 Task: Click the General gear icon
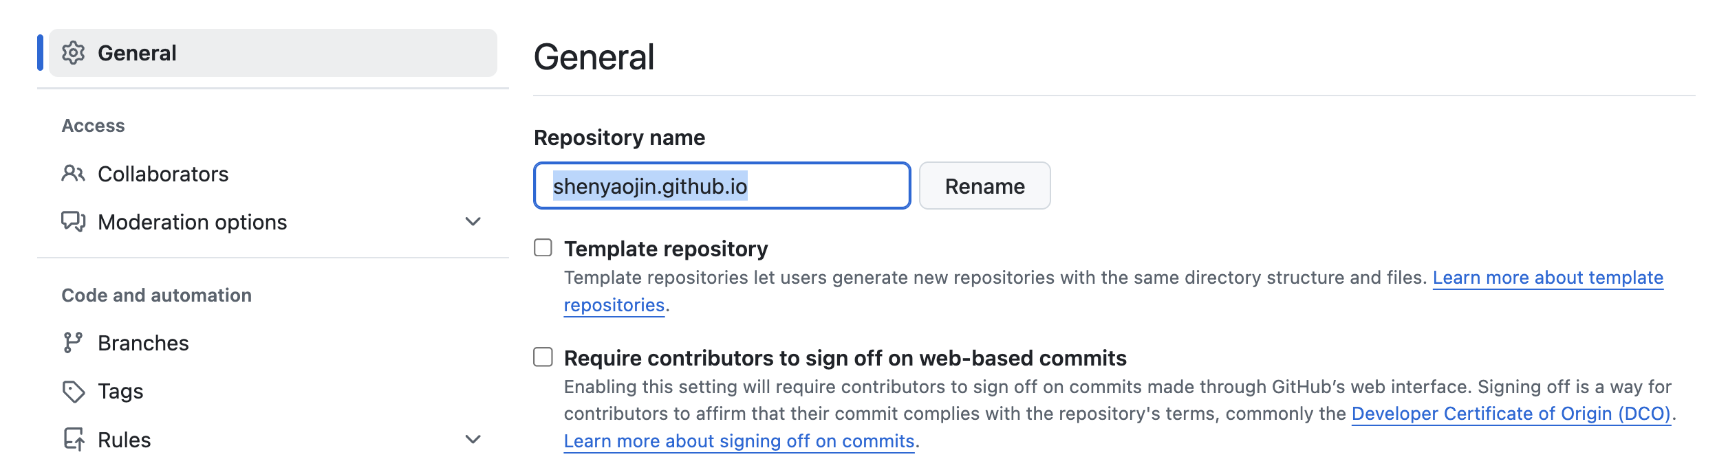pyautogui.click(x=73, y=53)
